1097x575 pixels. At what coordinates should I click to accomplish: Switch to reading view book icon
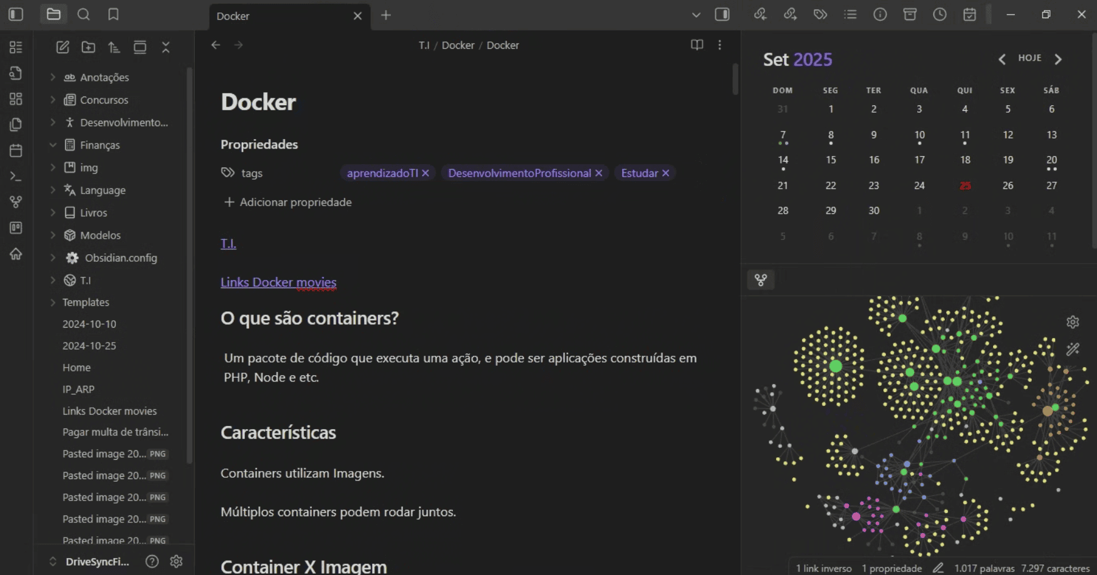coord(697,45)
